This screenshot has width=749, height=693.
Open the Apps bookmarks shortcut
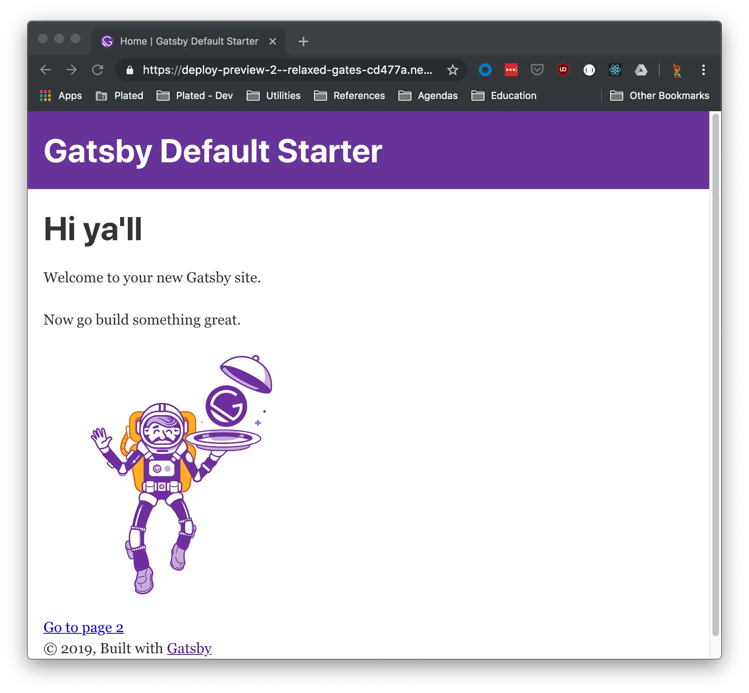click(61, 96)
